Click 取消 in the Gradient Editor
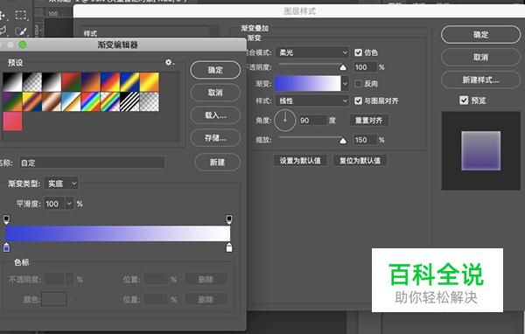Viewport: 525px width, 334px height. pyautogui.click(x=215, y=93)
